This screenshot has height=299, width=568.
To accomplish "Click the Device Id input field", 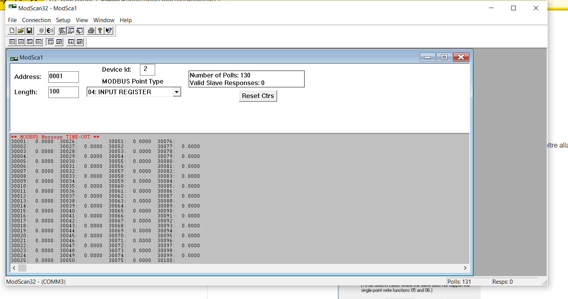I will (148, 70).
